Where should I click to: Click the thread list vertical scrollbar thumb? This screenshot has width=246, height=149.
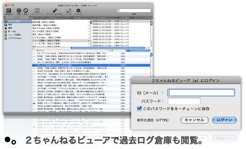click(x=151, y=55)
